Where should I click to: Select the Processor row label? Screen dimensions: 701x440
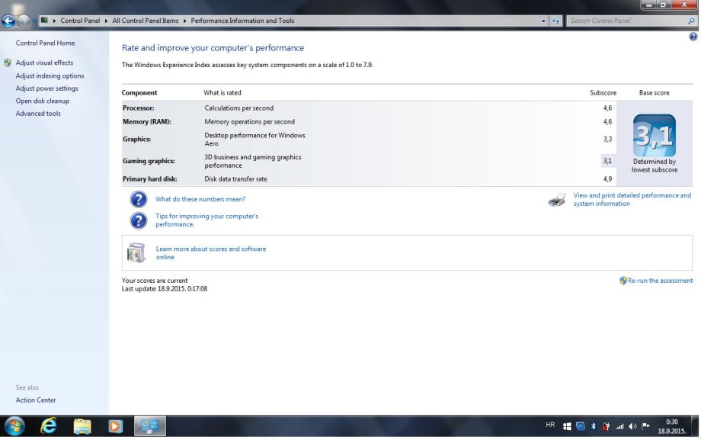pos(139,108)
